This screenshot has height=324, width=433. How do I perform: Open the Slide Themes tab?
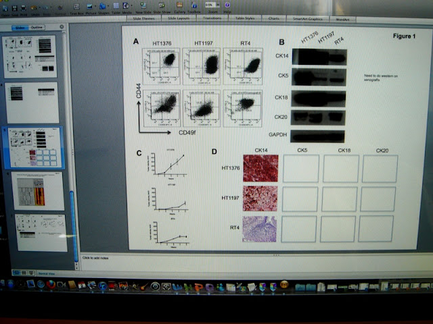tap(143, 18)
